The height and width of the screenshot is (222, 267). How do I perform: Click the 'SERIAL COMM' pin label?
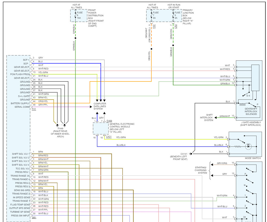pyautogui.click(x=22, y=107)
